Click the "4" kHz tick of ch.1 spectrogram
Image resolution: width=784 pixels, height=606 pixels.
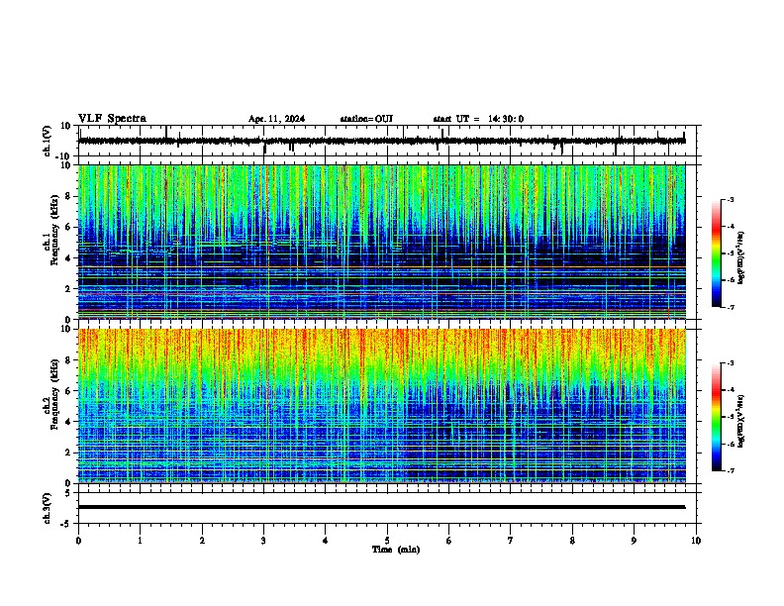(68, 258)
